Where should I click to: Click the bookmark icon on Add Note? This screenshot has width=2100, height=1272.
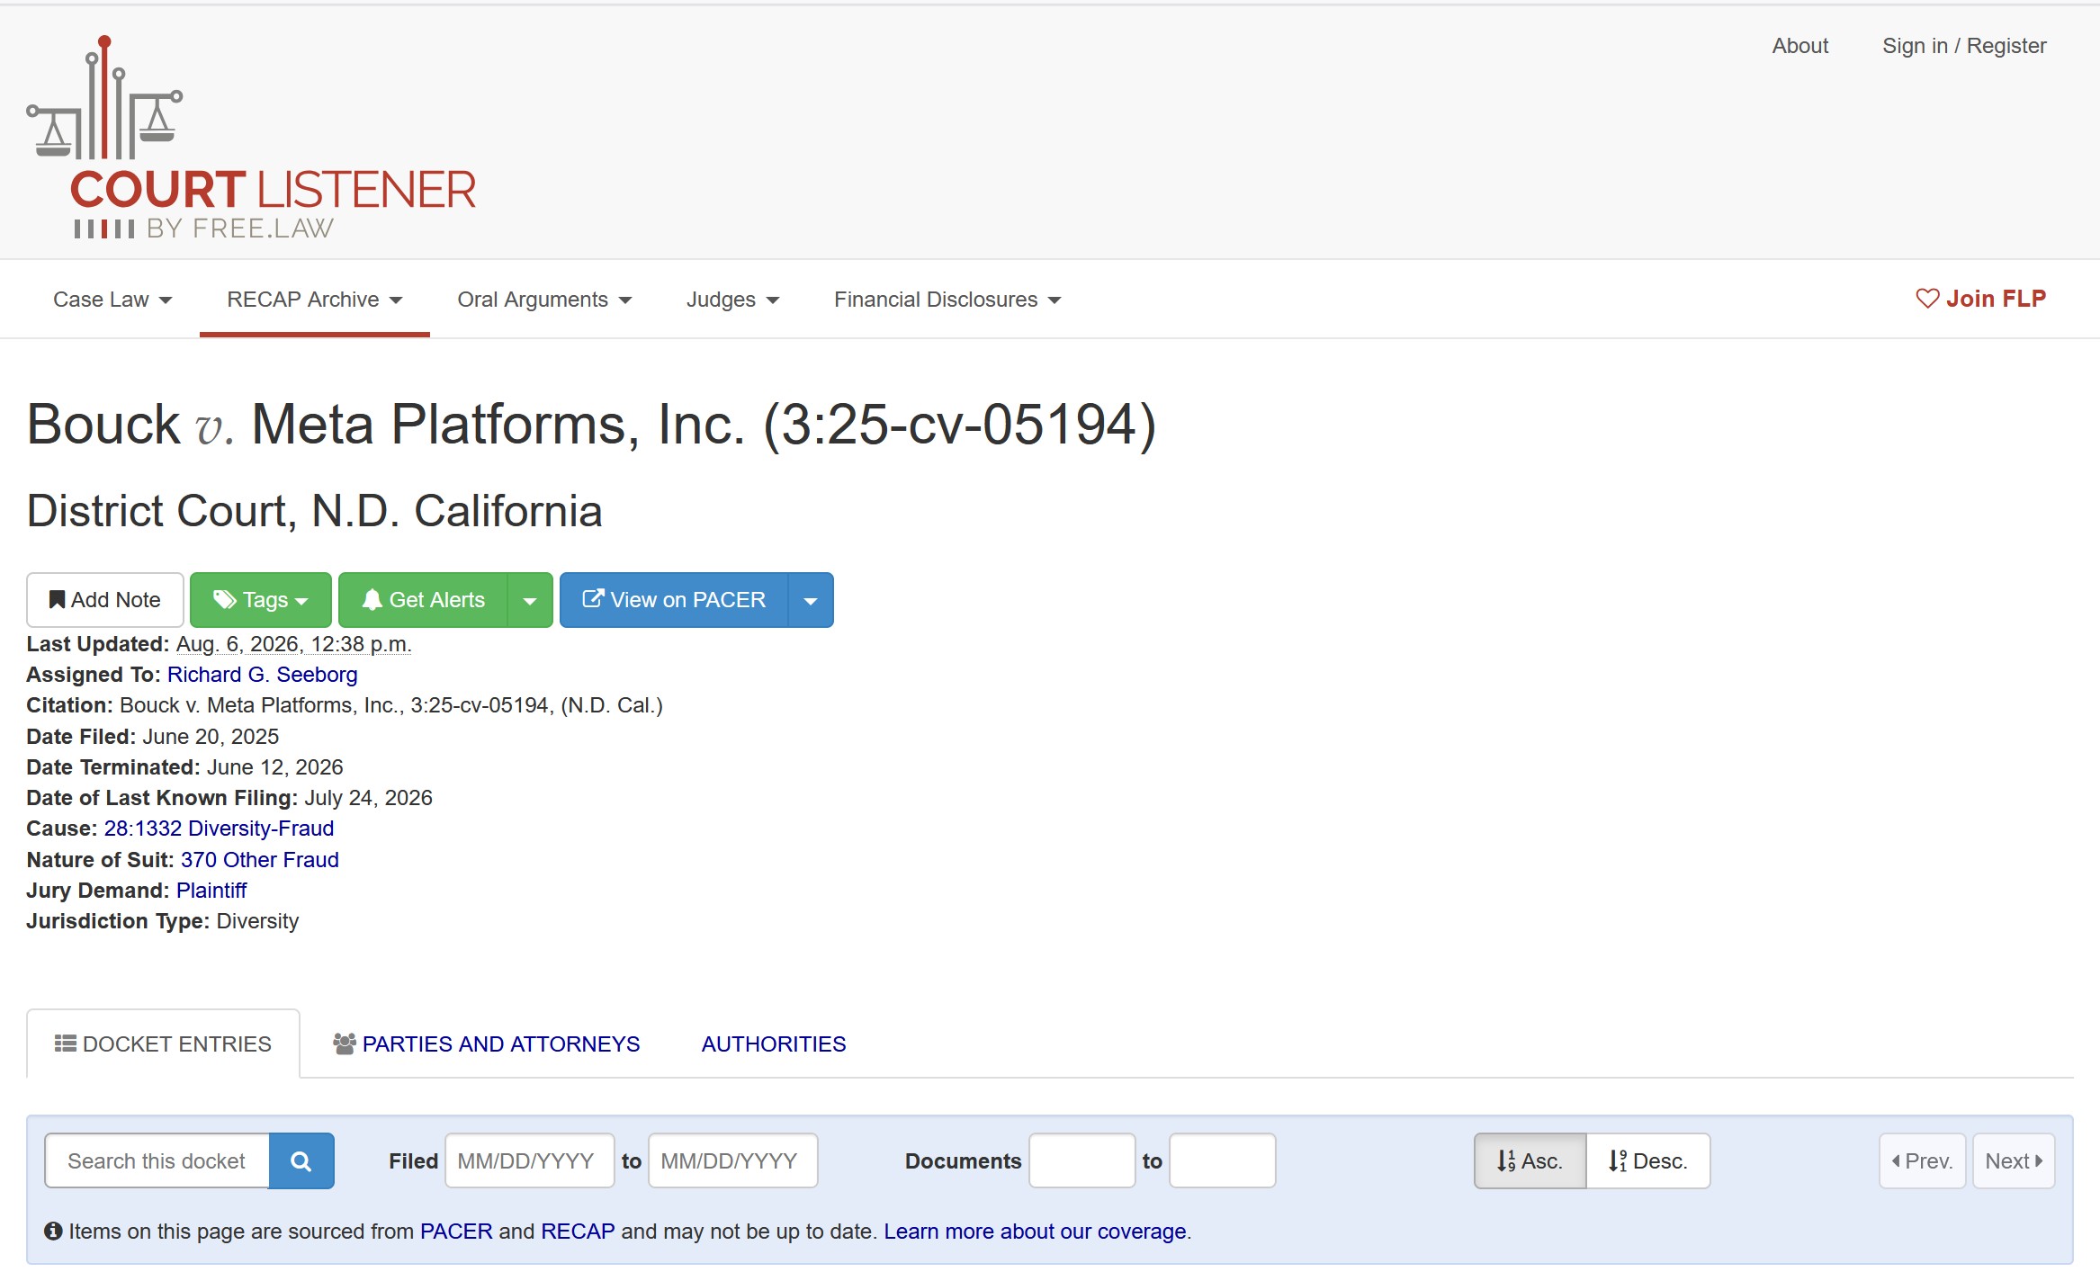click(57, 600)
